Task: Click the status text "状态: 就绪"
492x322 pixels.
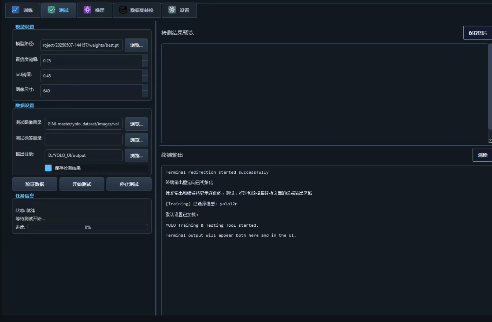Action: (x=25, y=211)
